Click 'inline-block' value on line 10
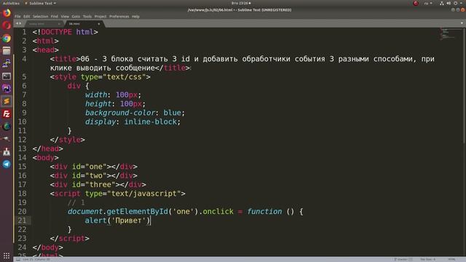Viewport: 466px width, 262px height. pyautogui.click(x=151, y=122)
